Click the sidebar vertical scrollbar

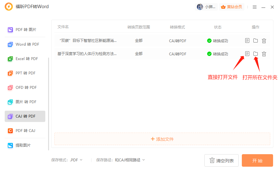(48, 103)
